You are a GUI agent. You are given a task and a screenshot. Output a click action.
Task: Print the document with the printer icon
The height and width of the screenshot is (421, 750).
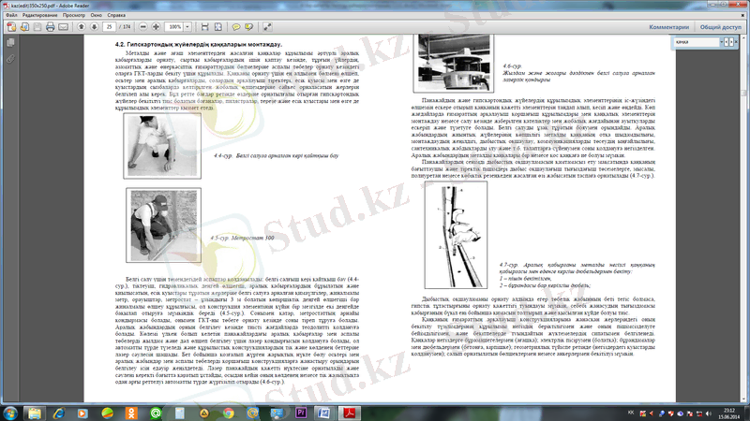[51, 27]
